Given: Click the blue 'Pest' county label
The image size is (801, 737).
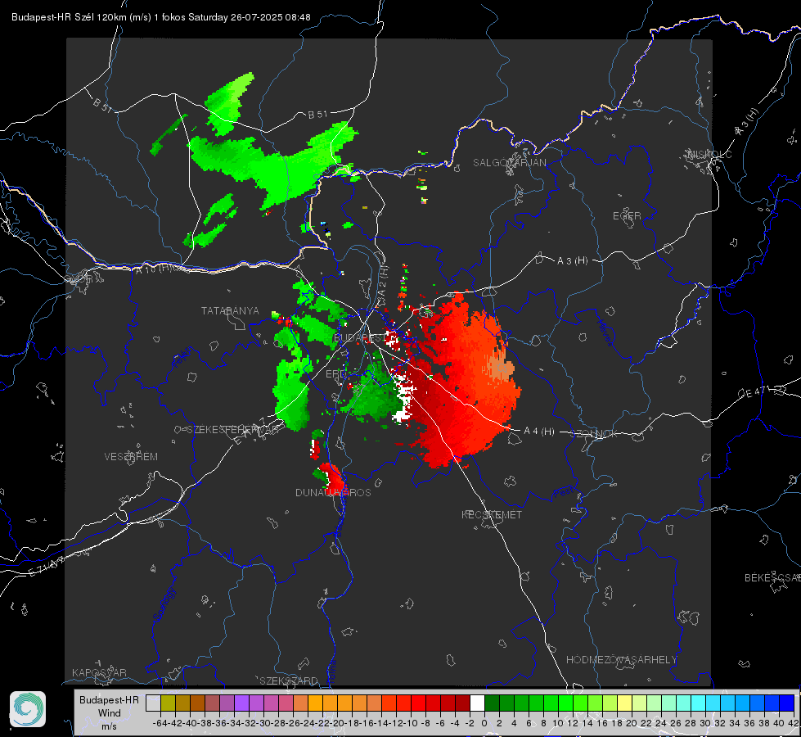Looking at the screenshot, I should coord(564,493).
